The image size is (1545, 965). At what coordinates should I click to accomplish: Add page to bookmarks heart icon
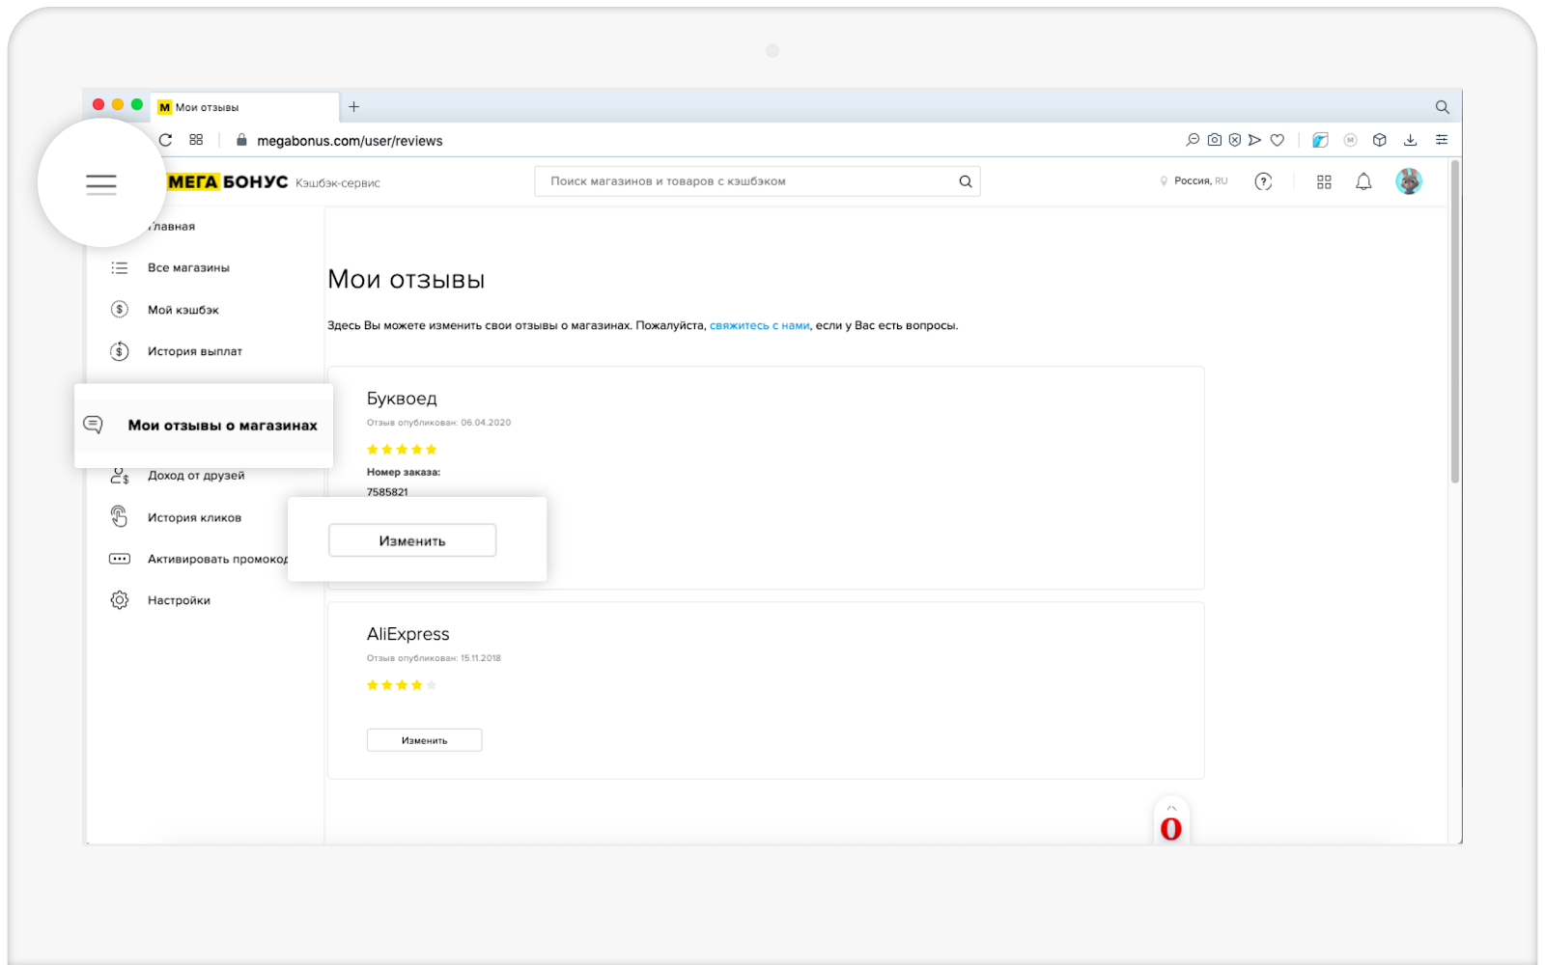[x=1277, y=140]
